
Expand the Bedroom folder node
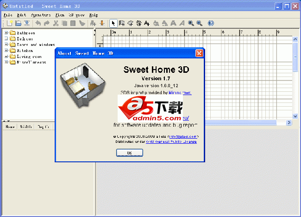point(6,38)
